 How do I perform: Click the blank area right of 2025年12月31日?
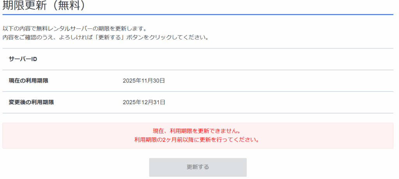(273, 102)
